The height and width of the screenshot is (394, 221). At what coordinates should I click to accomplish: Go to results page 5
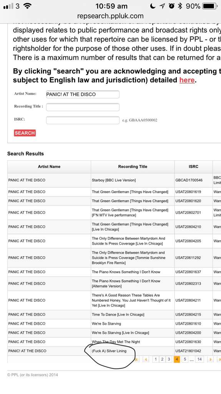185,359
